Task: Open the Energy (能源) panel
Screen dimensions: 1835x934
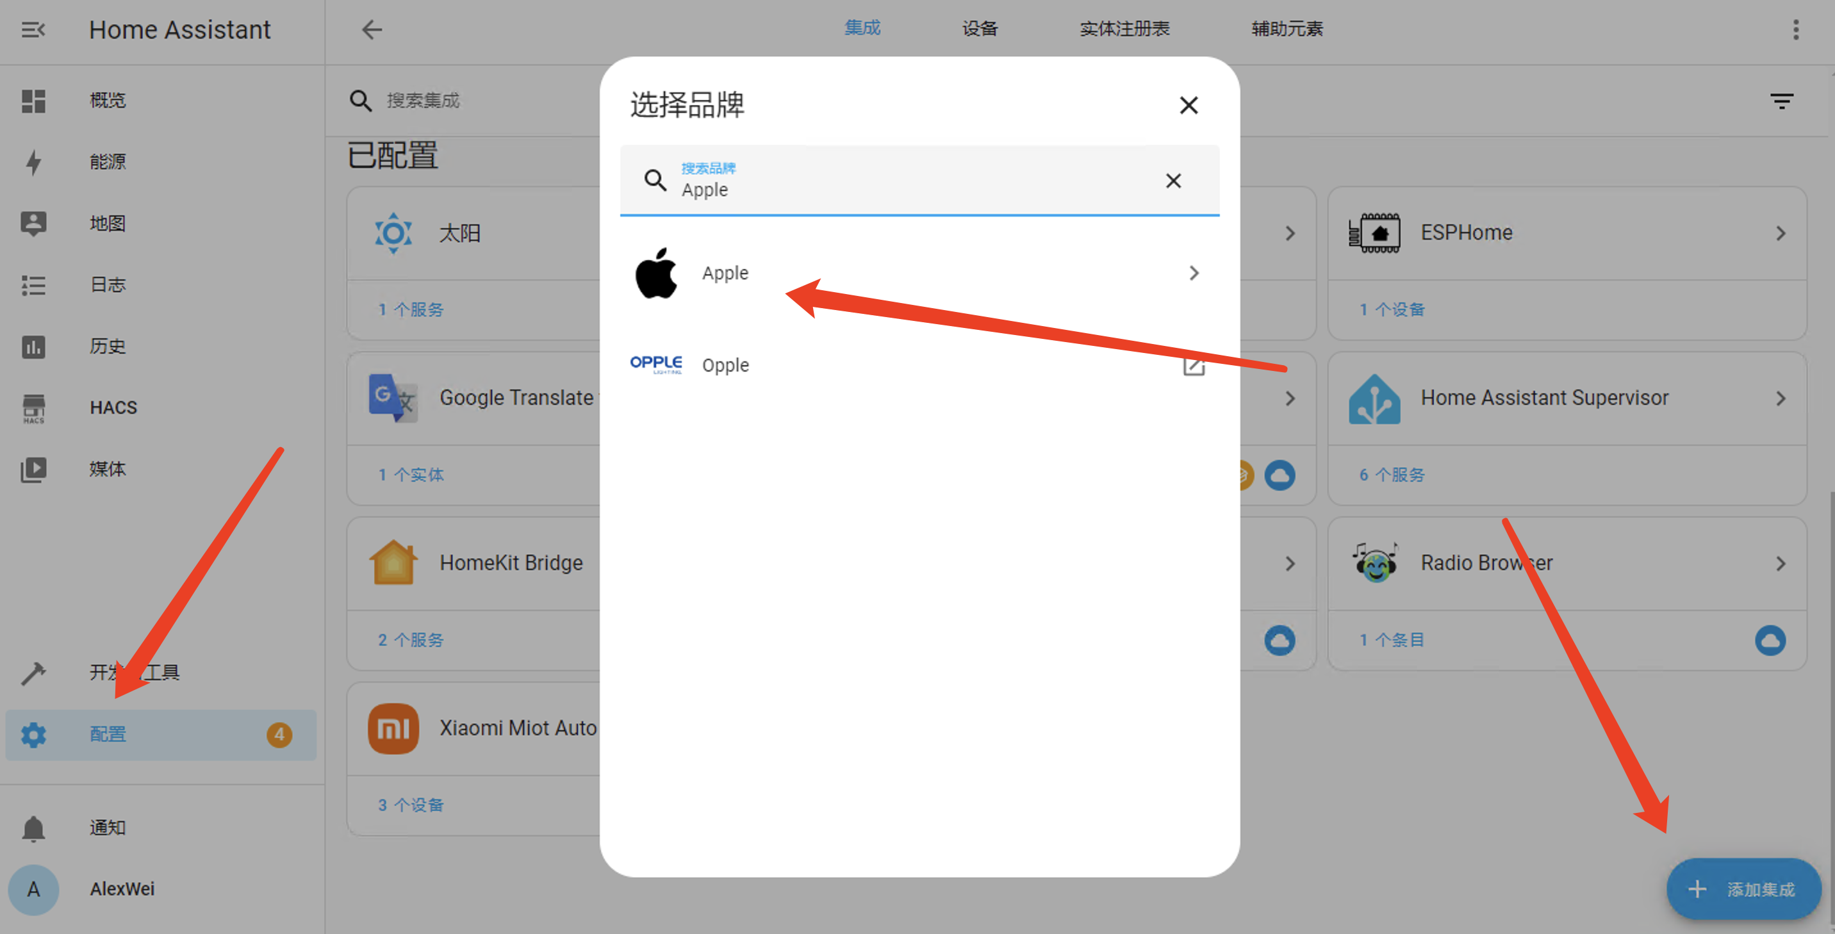Action: click(x=107, y=161)
